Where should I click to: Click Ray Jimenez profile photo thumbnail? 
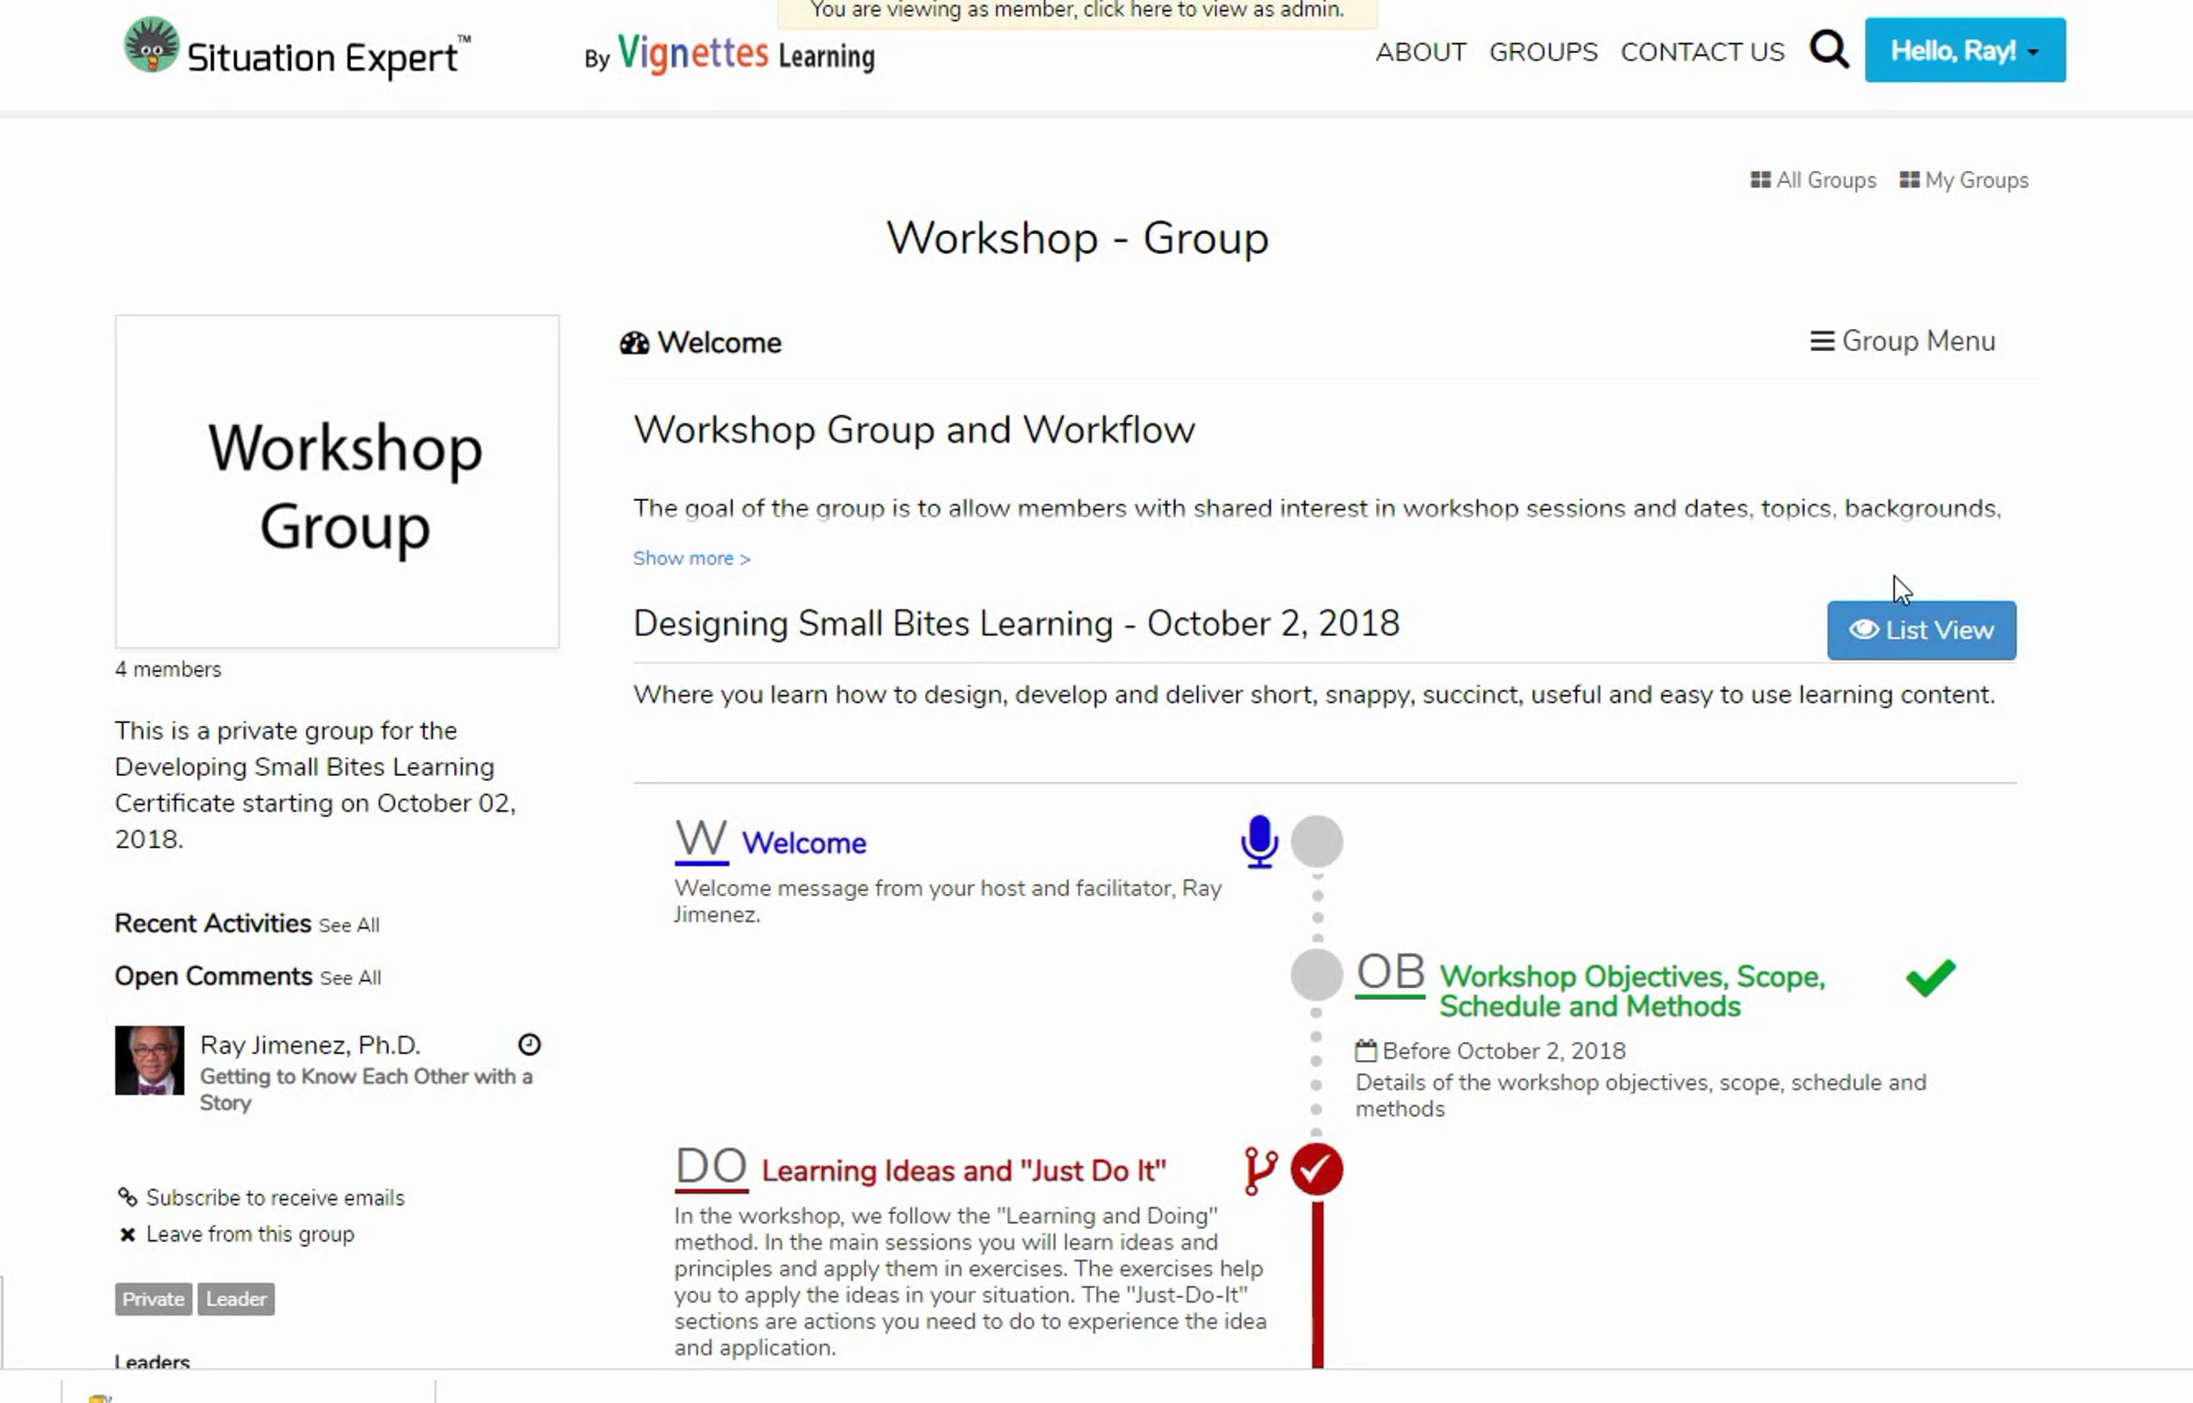coord(149,1060)
